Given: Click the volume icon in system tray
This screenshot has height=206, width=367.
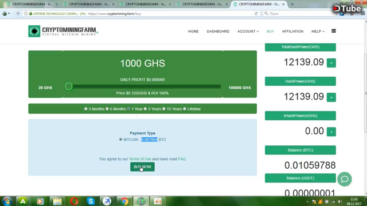Looking at the screenshot, I should [x=340, y=201].
